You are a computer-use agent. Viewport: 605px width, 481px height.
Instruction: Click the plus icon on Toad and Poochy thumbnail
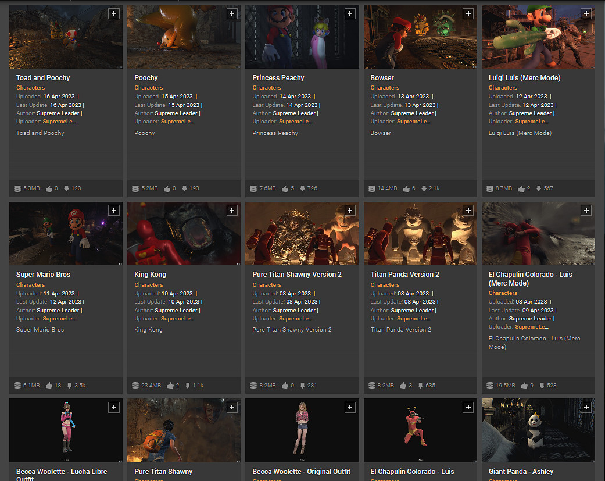114,13
